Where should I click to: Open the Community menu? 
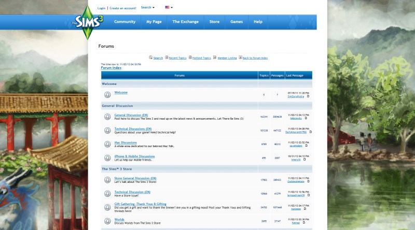[125, 22]
